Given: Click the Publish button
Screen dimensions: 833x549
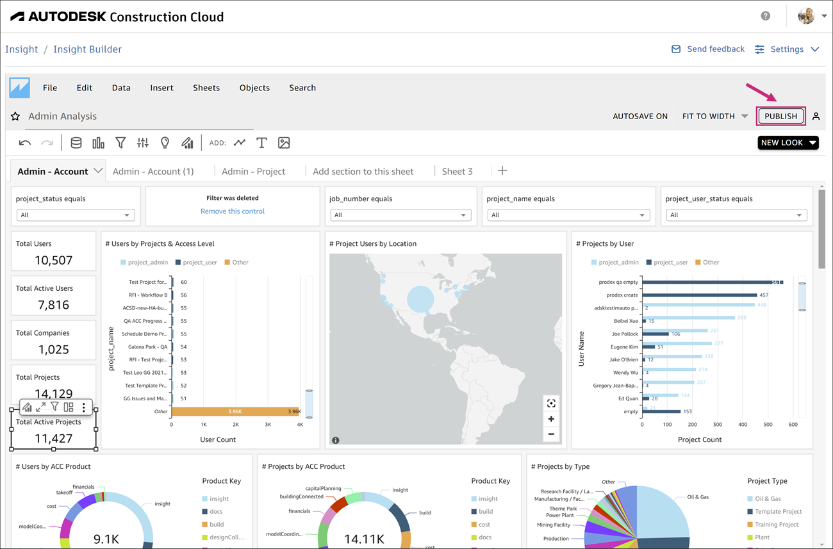Looking at the screenshot, I should 780,116.
